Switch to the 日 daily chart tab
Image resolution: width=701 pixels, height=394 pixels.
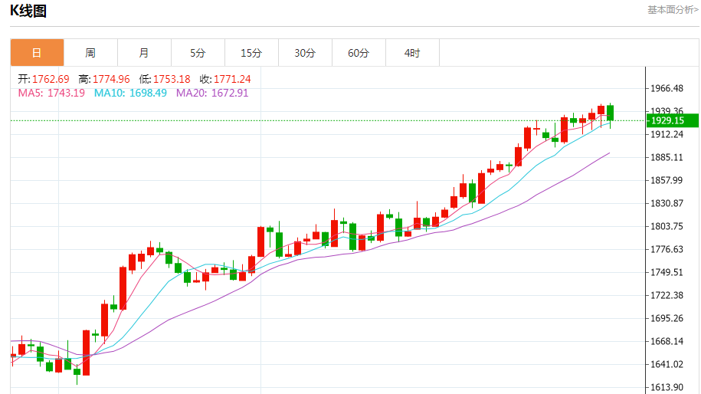tap(37, 53)
